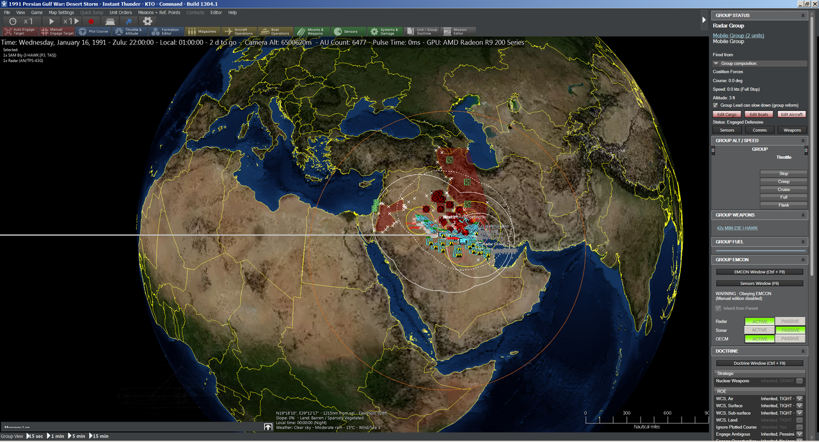Click the Edit Boats button
The image size is (819, 442).
[759, 114]
